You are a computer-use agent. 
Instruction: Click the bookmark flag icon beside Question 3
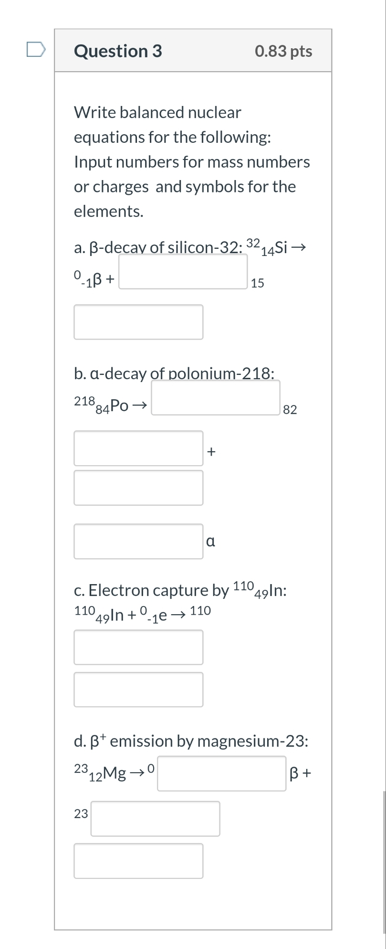(x=37, y=49)
